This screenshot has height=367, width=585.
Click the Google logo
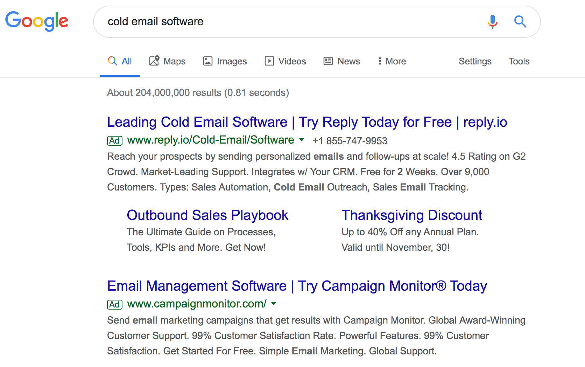point(37,21)
